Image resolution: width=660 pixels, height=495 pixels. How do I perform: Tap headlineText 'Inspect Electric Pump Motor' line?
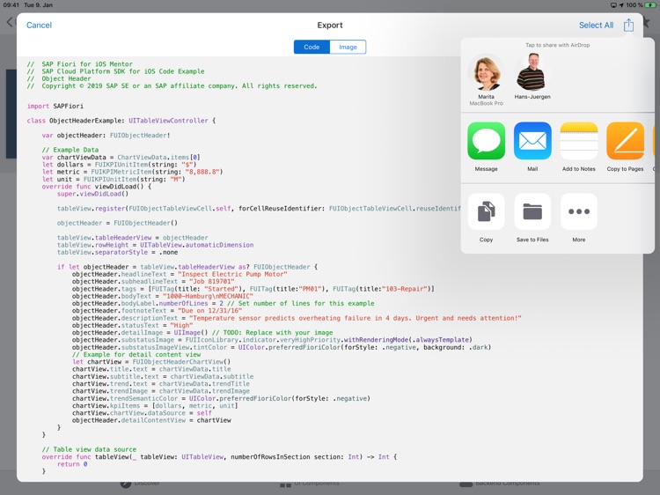(x=180, y=274)
